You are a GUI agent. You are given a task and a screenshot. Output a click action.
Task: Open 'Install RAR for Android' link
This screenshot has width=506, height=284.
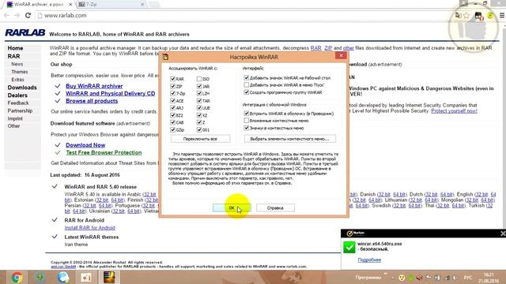coord(89,228)
